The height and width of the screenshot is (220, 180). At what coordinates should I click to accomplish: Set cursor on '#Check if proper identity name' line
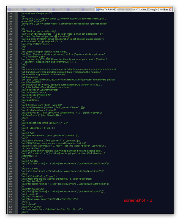pos(44,52)
